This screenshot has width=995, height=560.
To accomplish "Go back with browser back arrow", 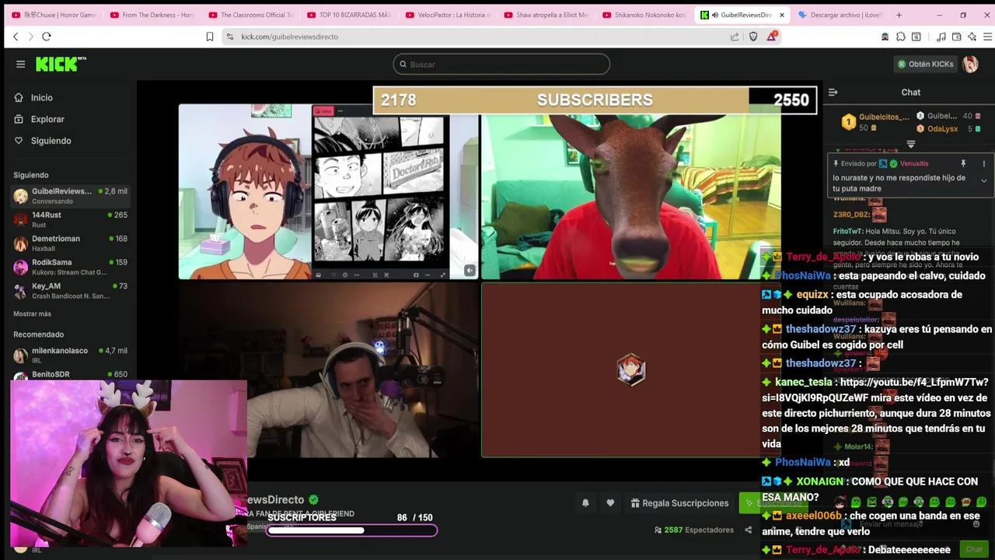I will pos(15,37).
